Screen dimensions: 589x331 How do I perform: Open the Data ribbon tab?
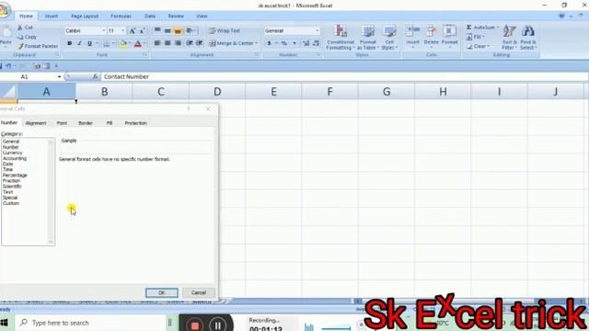tap(150, 17)
